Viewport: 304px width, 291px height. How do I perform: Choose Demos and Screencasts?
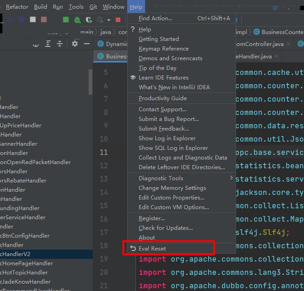(181, 58)
